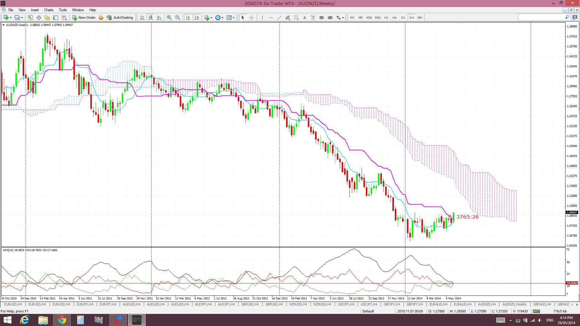The image size is (580, 326).
Task: Expand the Periods dropdown arrow
Action: pos(222,18)
